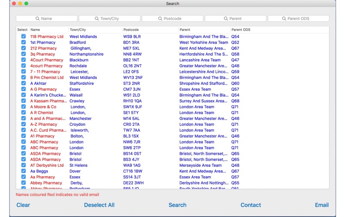
Task: Select Abbey Pharmacy in Derby
Action: [x=46, y=183]
